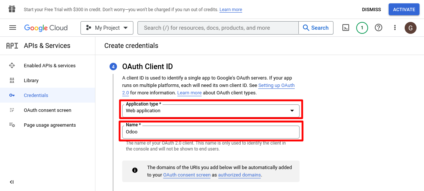The width and height of the screenshot is (424, 191).
Task: Follow the Setting up OAuth 2.0 link
Action: [x=276, y=85]
